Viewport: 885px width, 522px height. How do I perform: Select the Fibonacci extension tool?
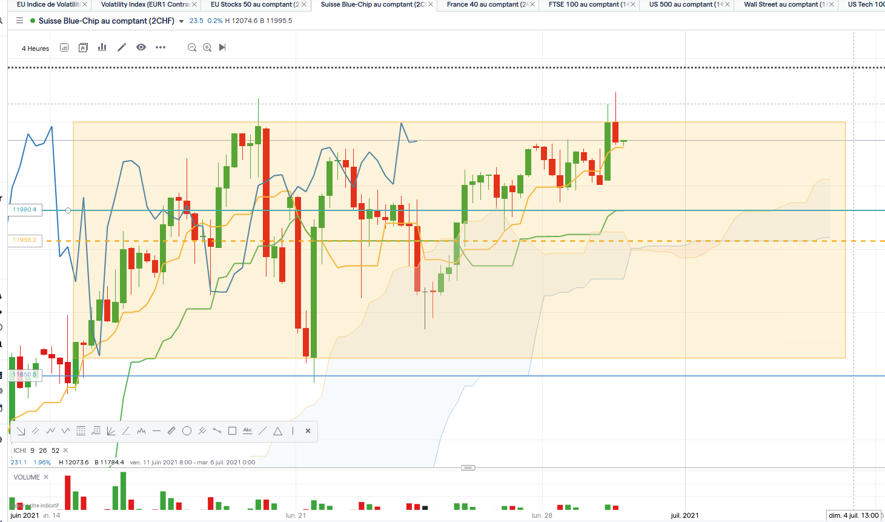[96, 431]
